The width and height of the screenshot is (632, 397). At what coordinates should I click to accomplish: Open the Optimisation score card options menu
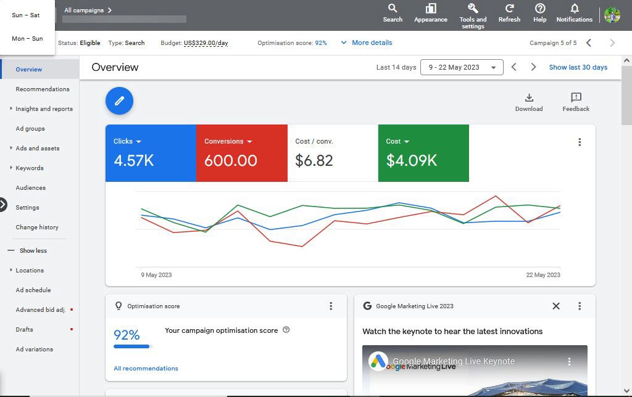click(331, 306)
